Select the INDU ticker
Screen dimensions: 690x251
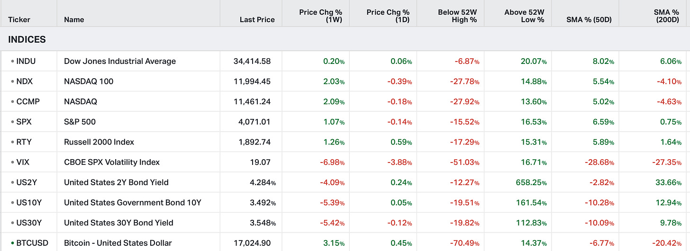[26, 61]
